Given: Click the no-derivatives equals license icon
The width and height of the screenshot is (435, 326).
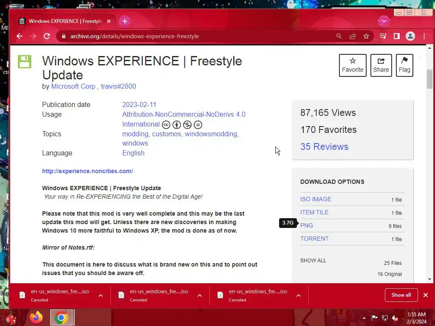Looking at the screenshot, I should click(198, 125).
